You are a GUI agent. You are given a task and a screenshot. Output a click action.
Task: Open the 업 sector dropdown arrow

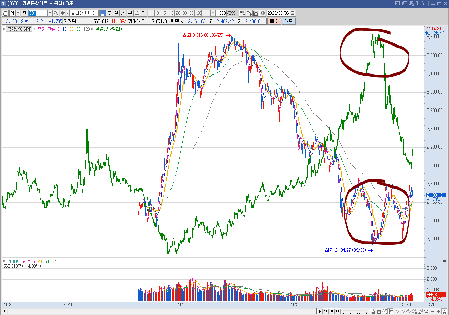(x=18, y=13)
